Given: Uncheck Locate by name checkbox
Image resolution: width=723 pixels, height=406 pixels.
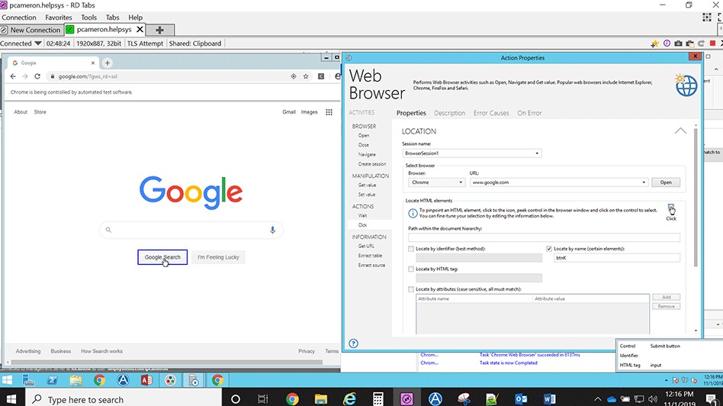Looking at the screenshot, I should 548,249.
